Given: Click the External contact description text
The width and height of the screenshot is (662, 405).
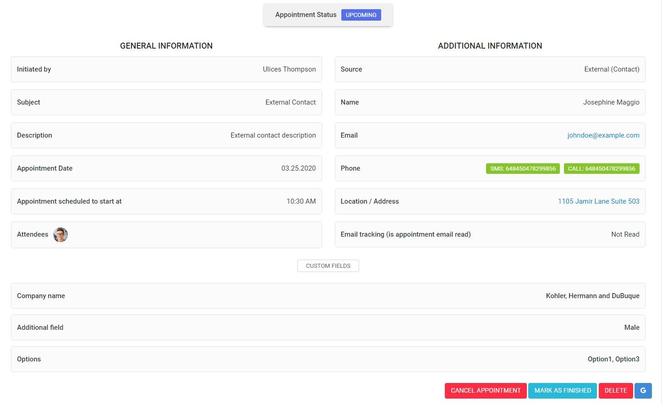Looking at the screenshot, I should 273,135.
